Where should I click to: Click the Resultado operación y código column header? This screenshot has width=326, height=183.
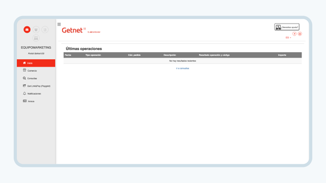pos(214,55)
